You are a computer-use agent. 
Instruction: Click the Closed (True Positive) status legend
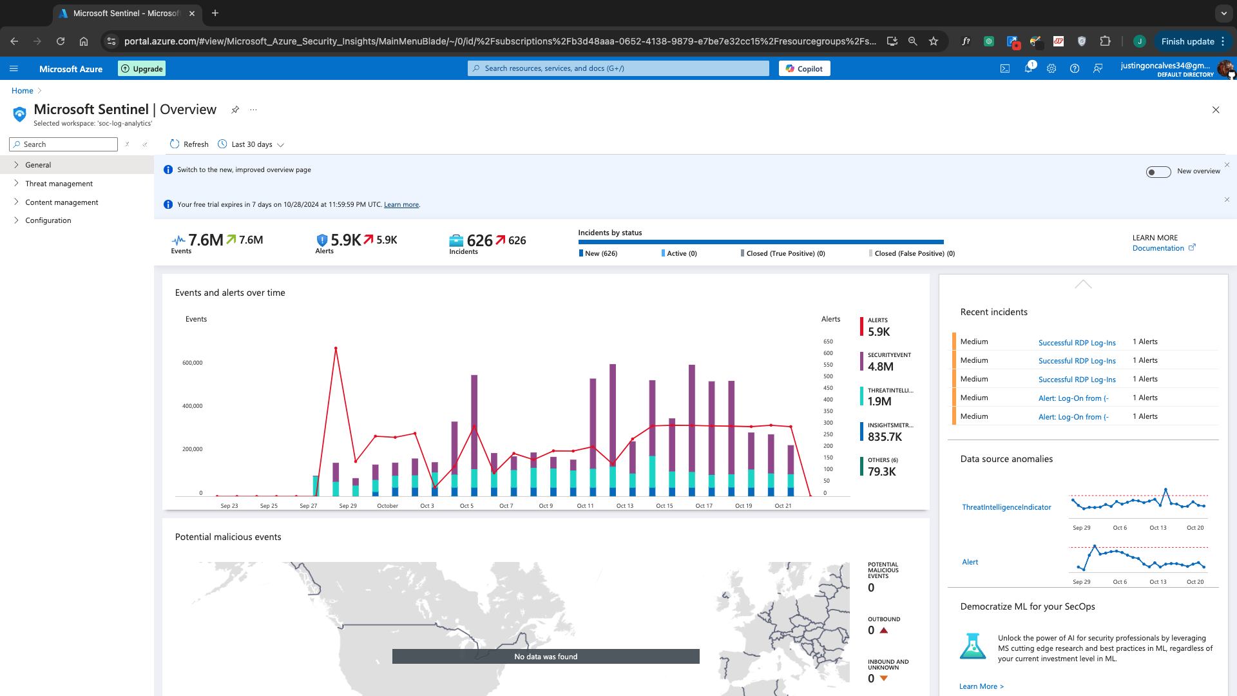click(x=783, y=253)
